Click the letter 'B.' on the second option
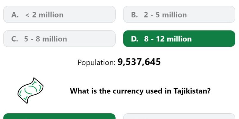Screen dimensions: 239x119 (134, 15)
